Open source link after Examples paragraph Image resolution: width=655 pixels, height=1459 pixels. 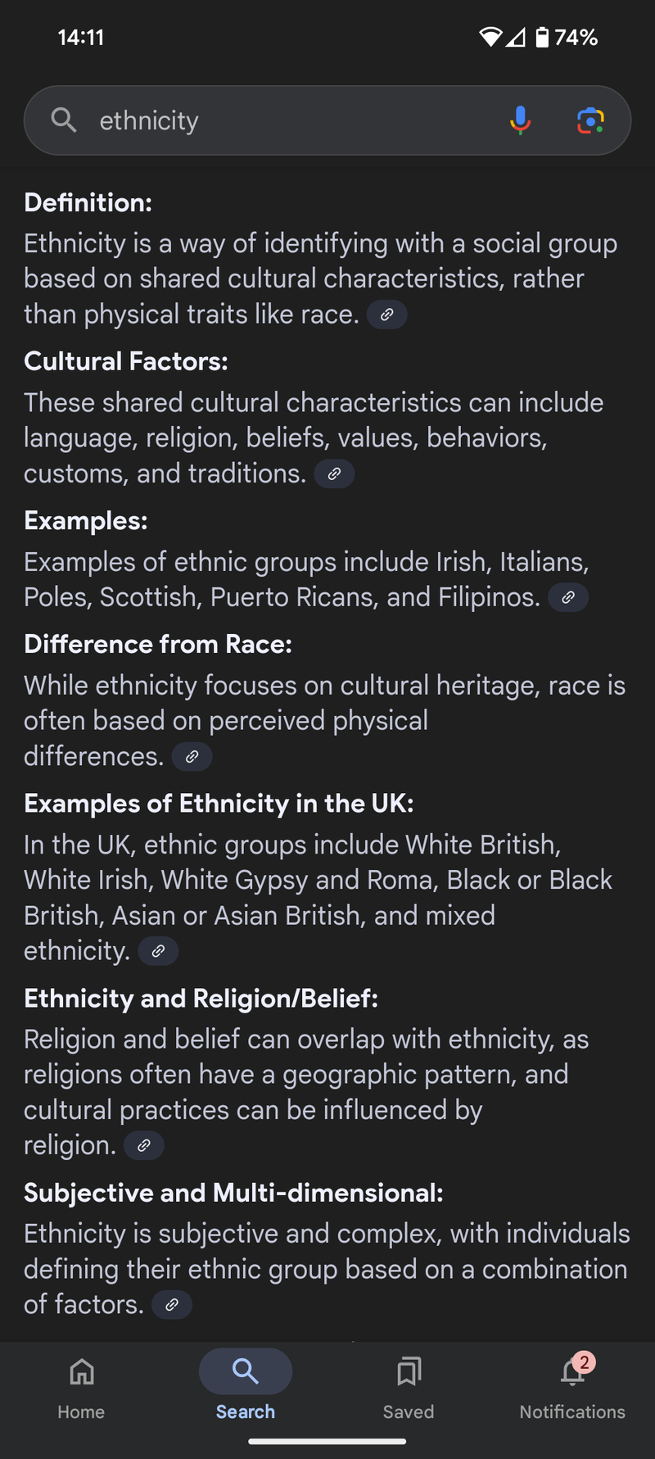click(x=568, y=597)
